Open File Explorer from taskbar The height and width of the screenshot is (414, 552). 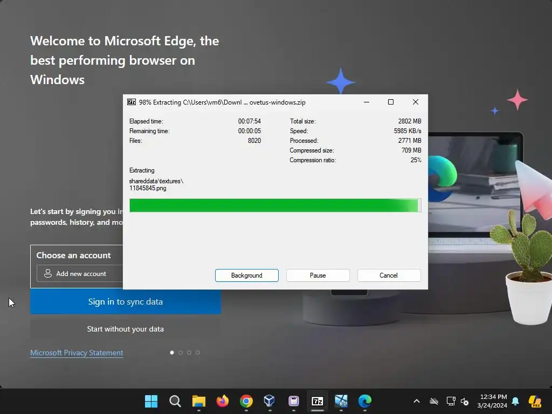pyautogui.click(x=199, y=401)
